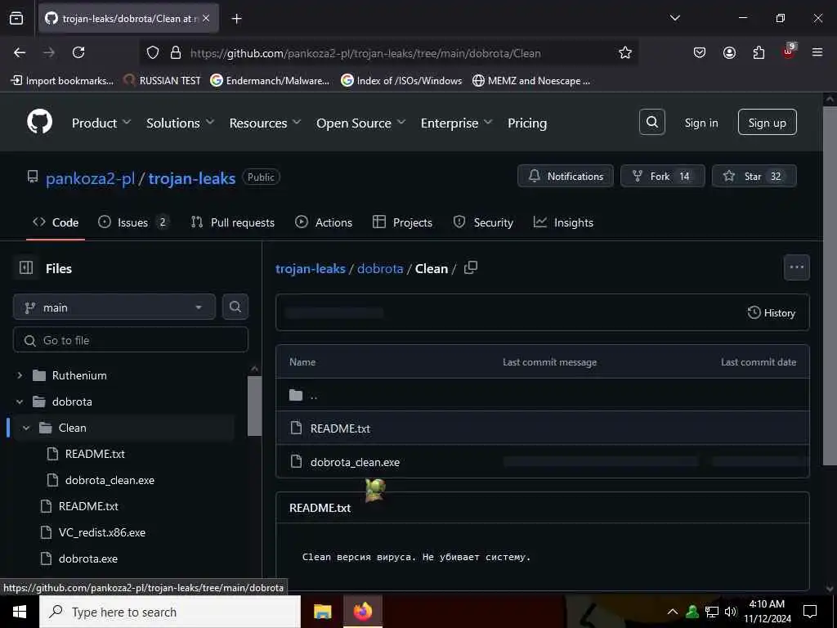Click the Notifications button

point(566,176)
